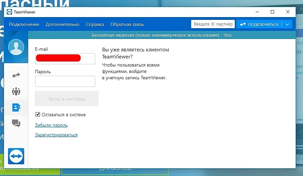Viewport: 303px width, 176px height.
Task: Focus the E-mail input field
Action: click(x=65, y=59)
